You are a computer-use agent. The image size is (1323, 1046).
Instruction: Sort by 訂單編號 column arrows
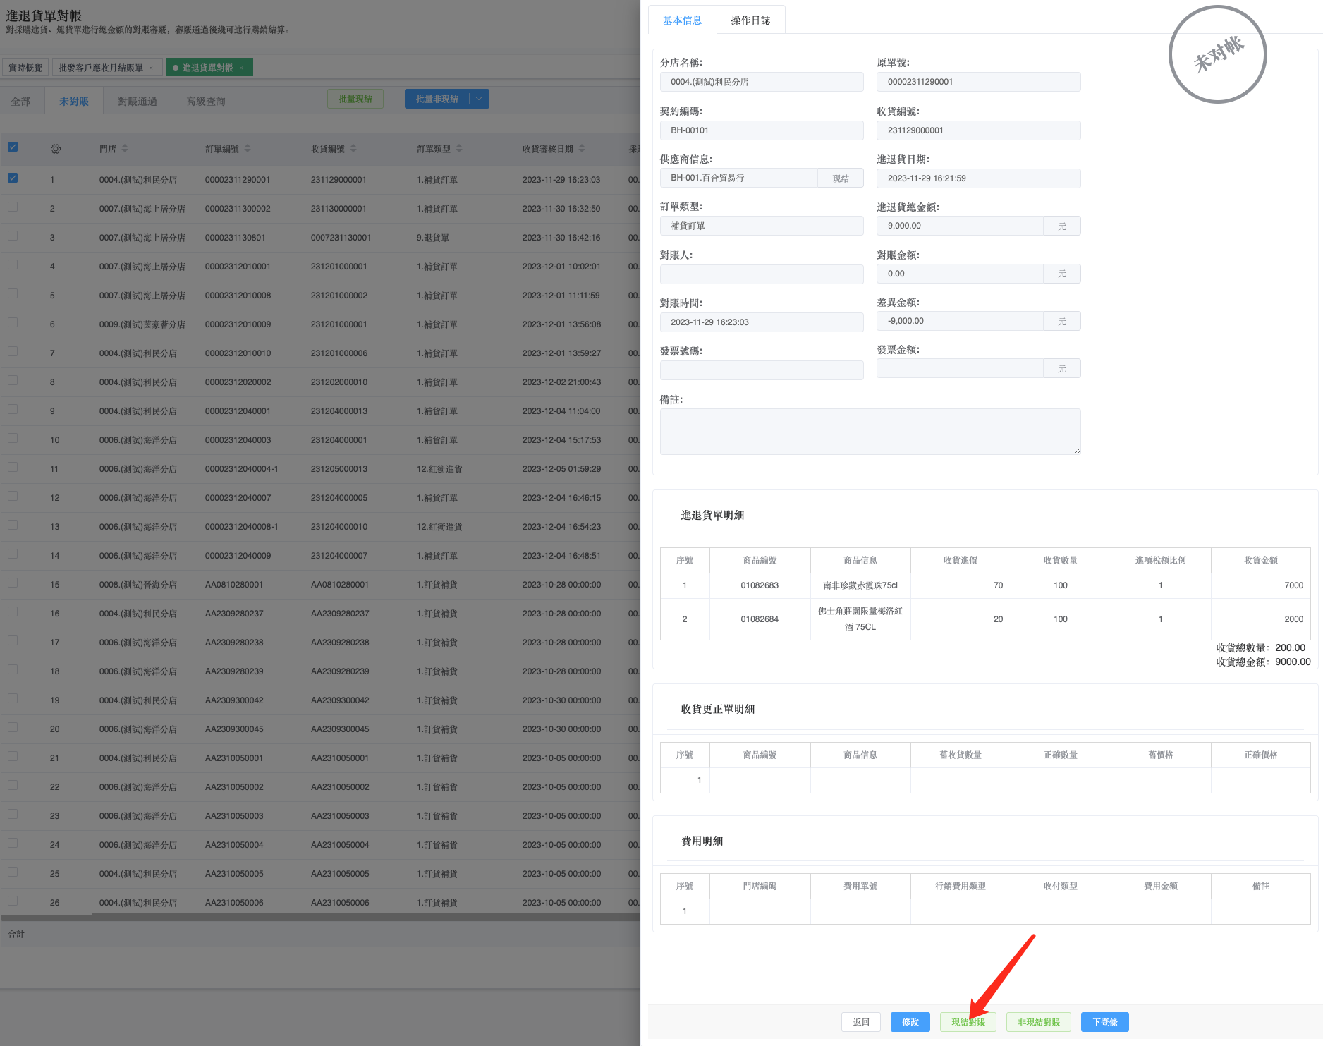click(248, 149)
